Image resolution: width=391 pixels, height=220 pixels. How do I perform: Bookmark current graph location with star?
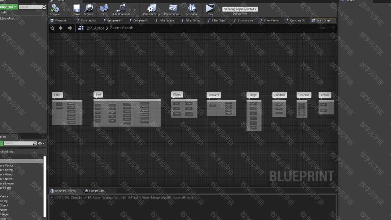[52, 28]
